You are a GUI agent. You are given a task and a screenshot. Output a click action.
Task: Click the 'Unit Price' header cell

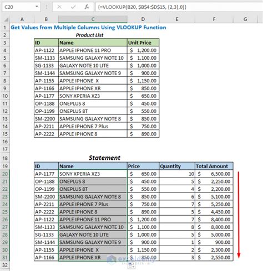tap(143, 43)
